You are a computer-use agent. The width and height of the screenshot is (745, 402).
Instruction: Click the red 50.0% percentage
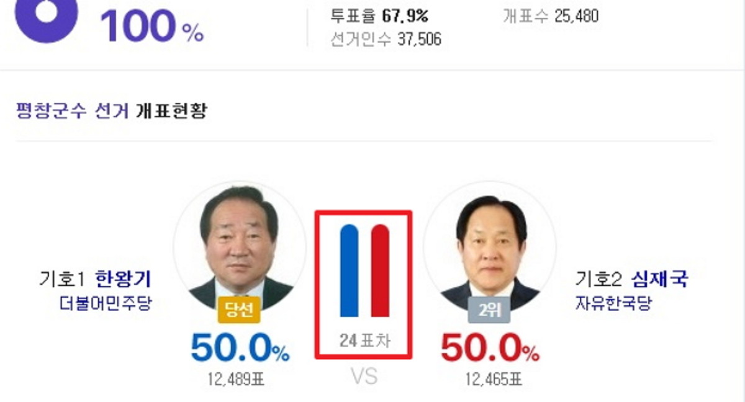coord(490,348)
